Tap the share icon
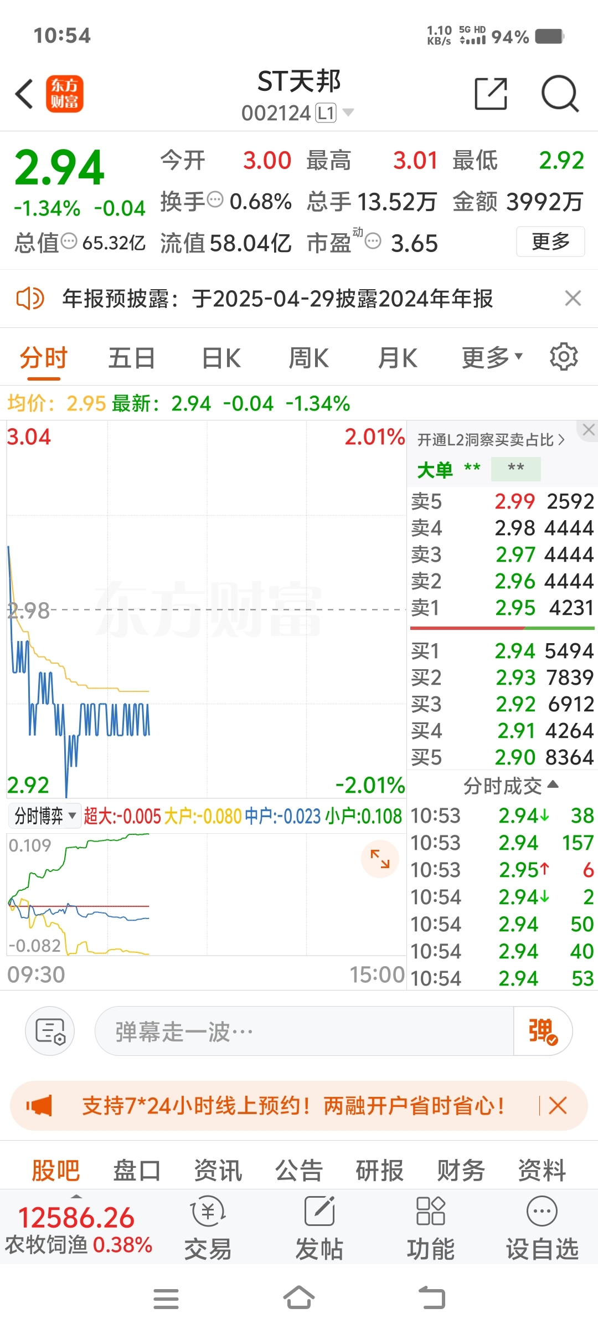 click(491, 94)
